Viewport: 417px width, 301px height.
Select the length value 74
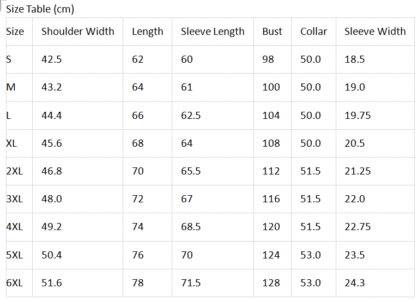click(x=138, y=227)
